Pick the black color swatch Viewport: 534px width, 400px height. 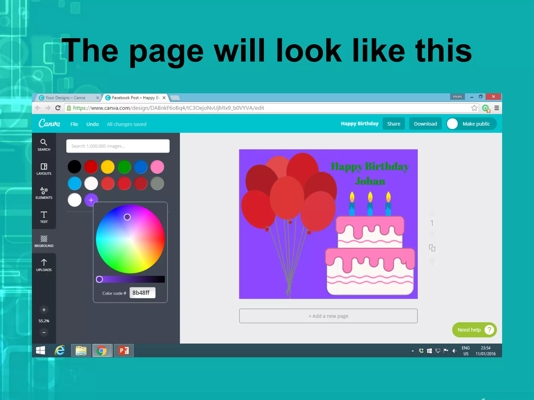click(x=74, y=167)
